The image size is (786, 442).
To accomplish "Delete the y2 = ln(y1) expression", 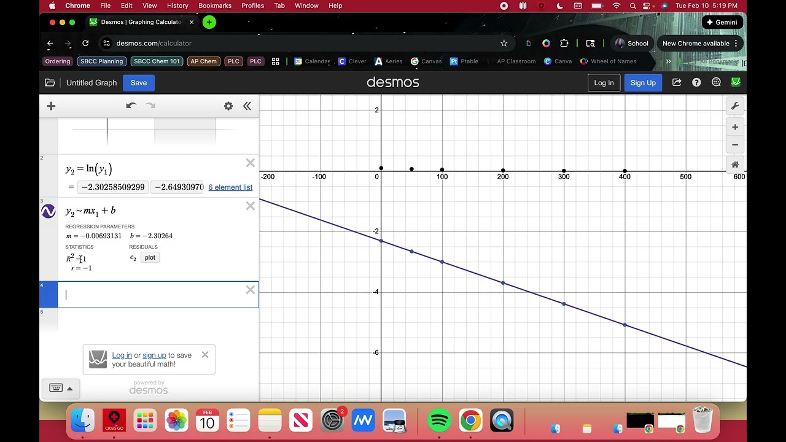I will [x=250, y=163].
